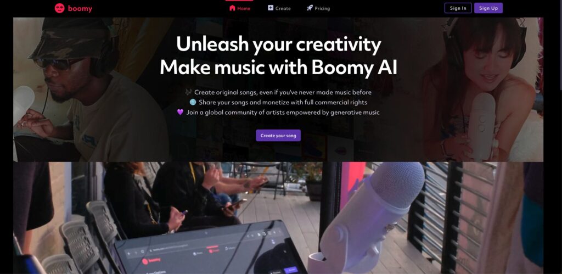The image size is (562, 274).
Task: Click the plus square icon beside Create
Action: click(271, 8)
